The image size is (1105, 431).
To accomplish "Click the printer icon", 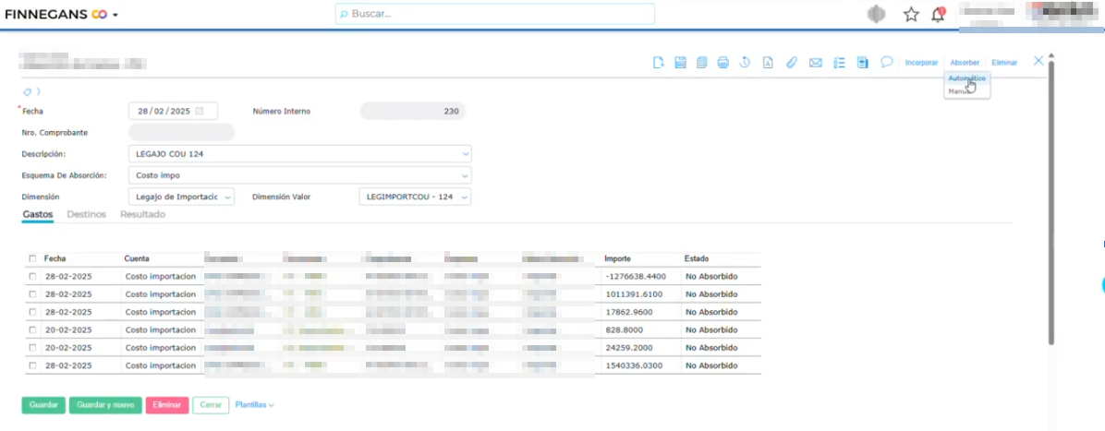I will 723,63.
